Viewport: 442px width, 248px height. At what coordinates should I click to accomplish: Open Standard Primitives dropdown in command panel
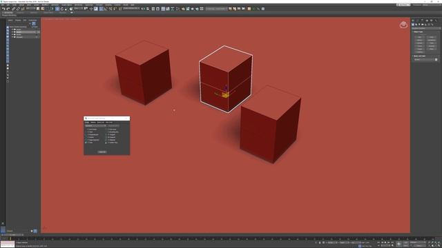426,28
